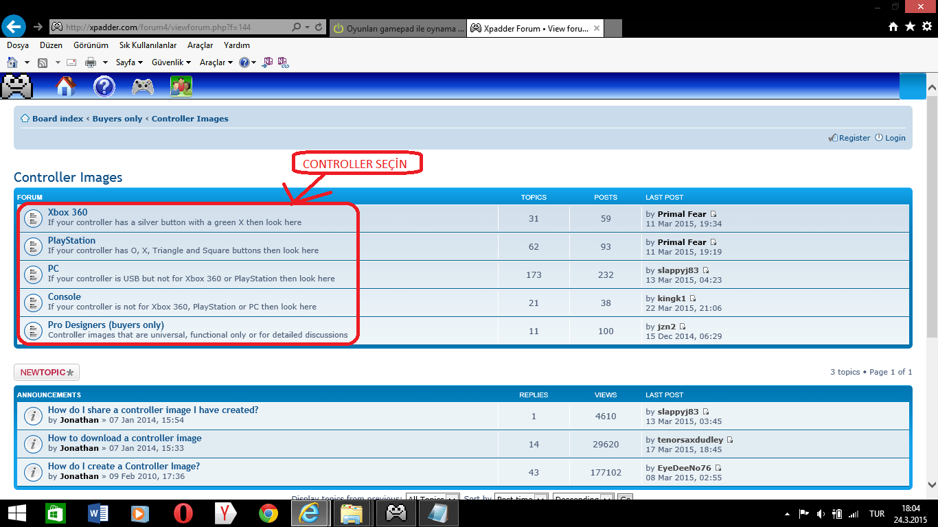Expand the Güvenlik dropdown
Viewport: 938px width, 527px height.
click(x=171, y=62)
